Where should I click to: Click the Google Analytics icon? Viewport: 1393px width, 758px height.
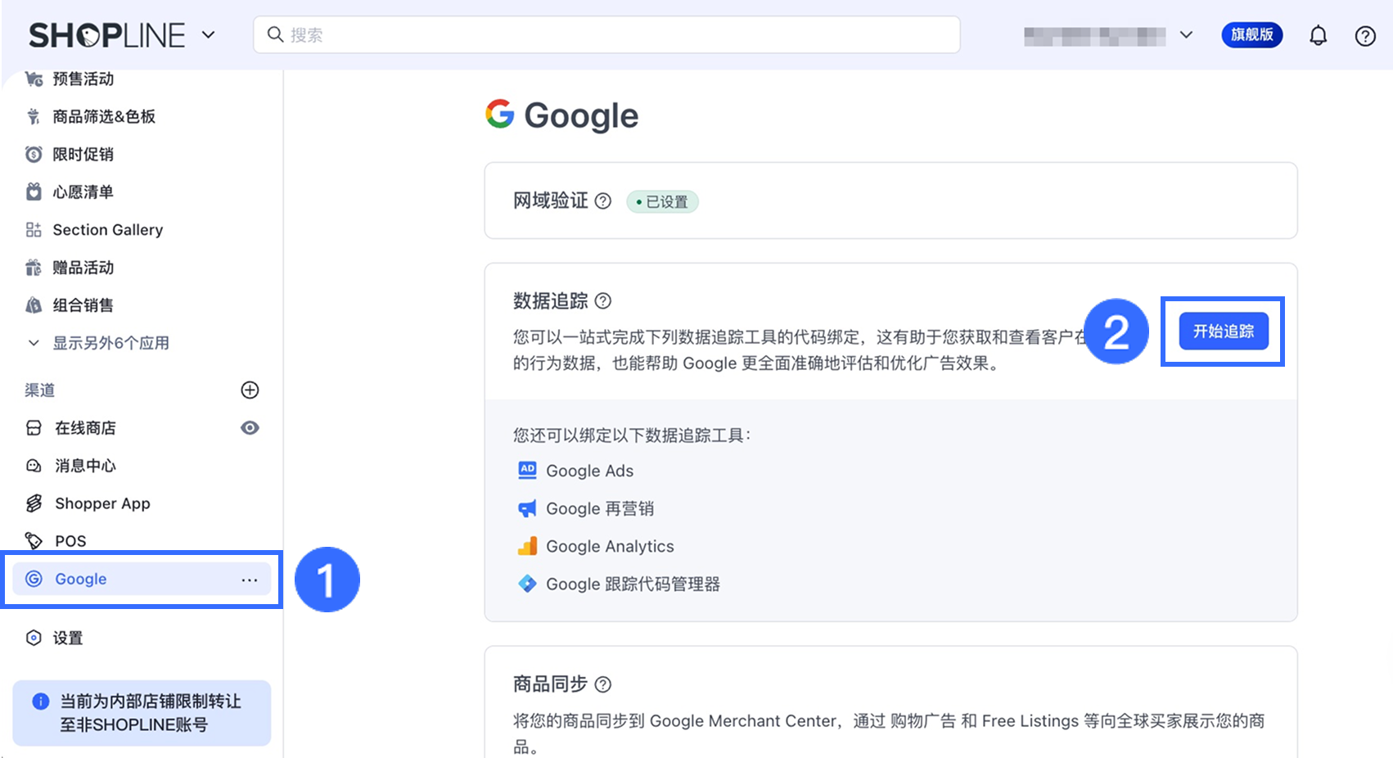click(x=528, y=546)
